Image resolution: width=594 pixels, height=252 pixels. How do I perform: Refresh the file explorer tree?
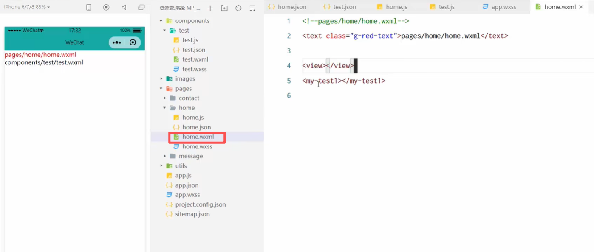pyautogui.click(x=238, y=8)
